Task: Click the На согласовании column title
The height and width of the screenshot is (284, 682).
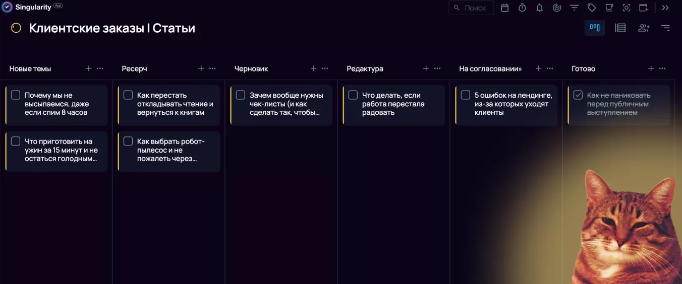Action: point(490,68)
